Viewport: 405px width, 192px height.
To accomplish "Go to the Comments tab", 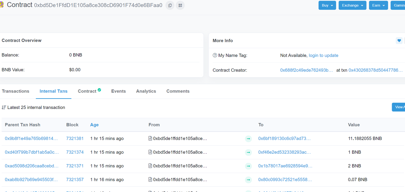I will point(178,91).
